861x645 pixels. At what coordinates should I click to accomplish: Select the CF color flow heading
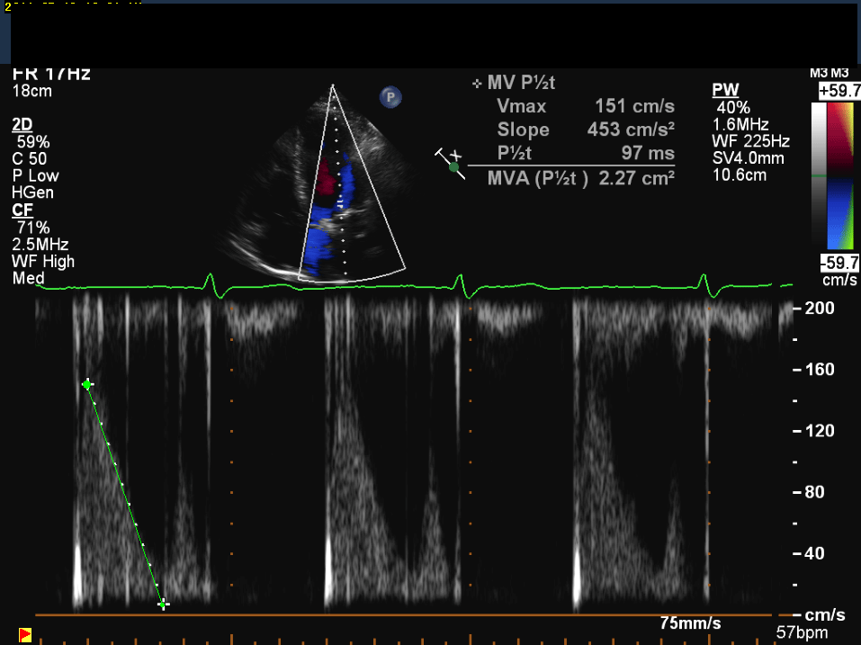22,210
